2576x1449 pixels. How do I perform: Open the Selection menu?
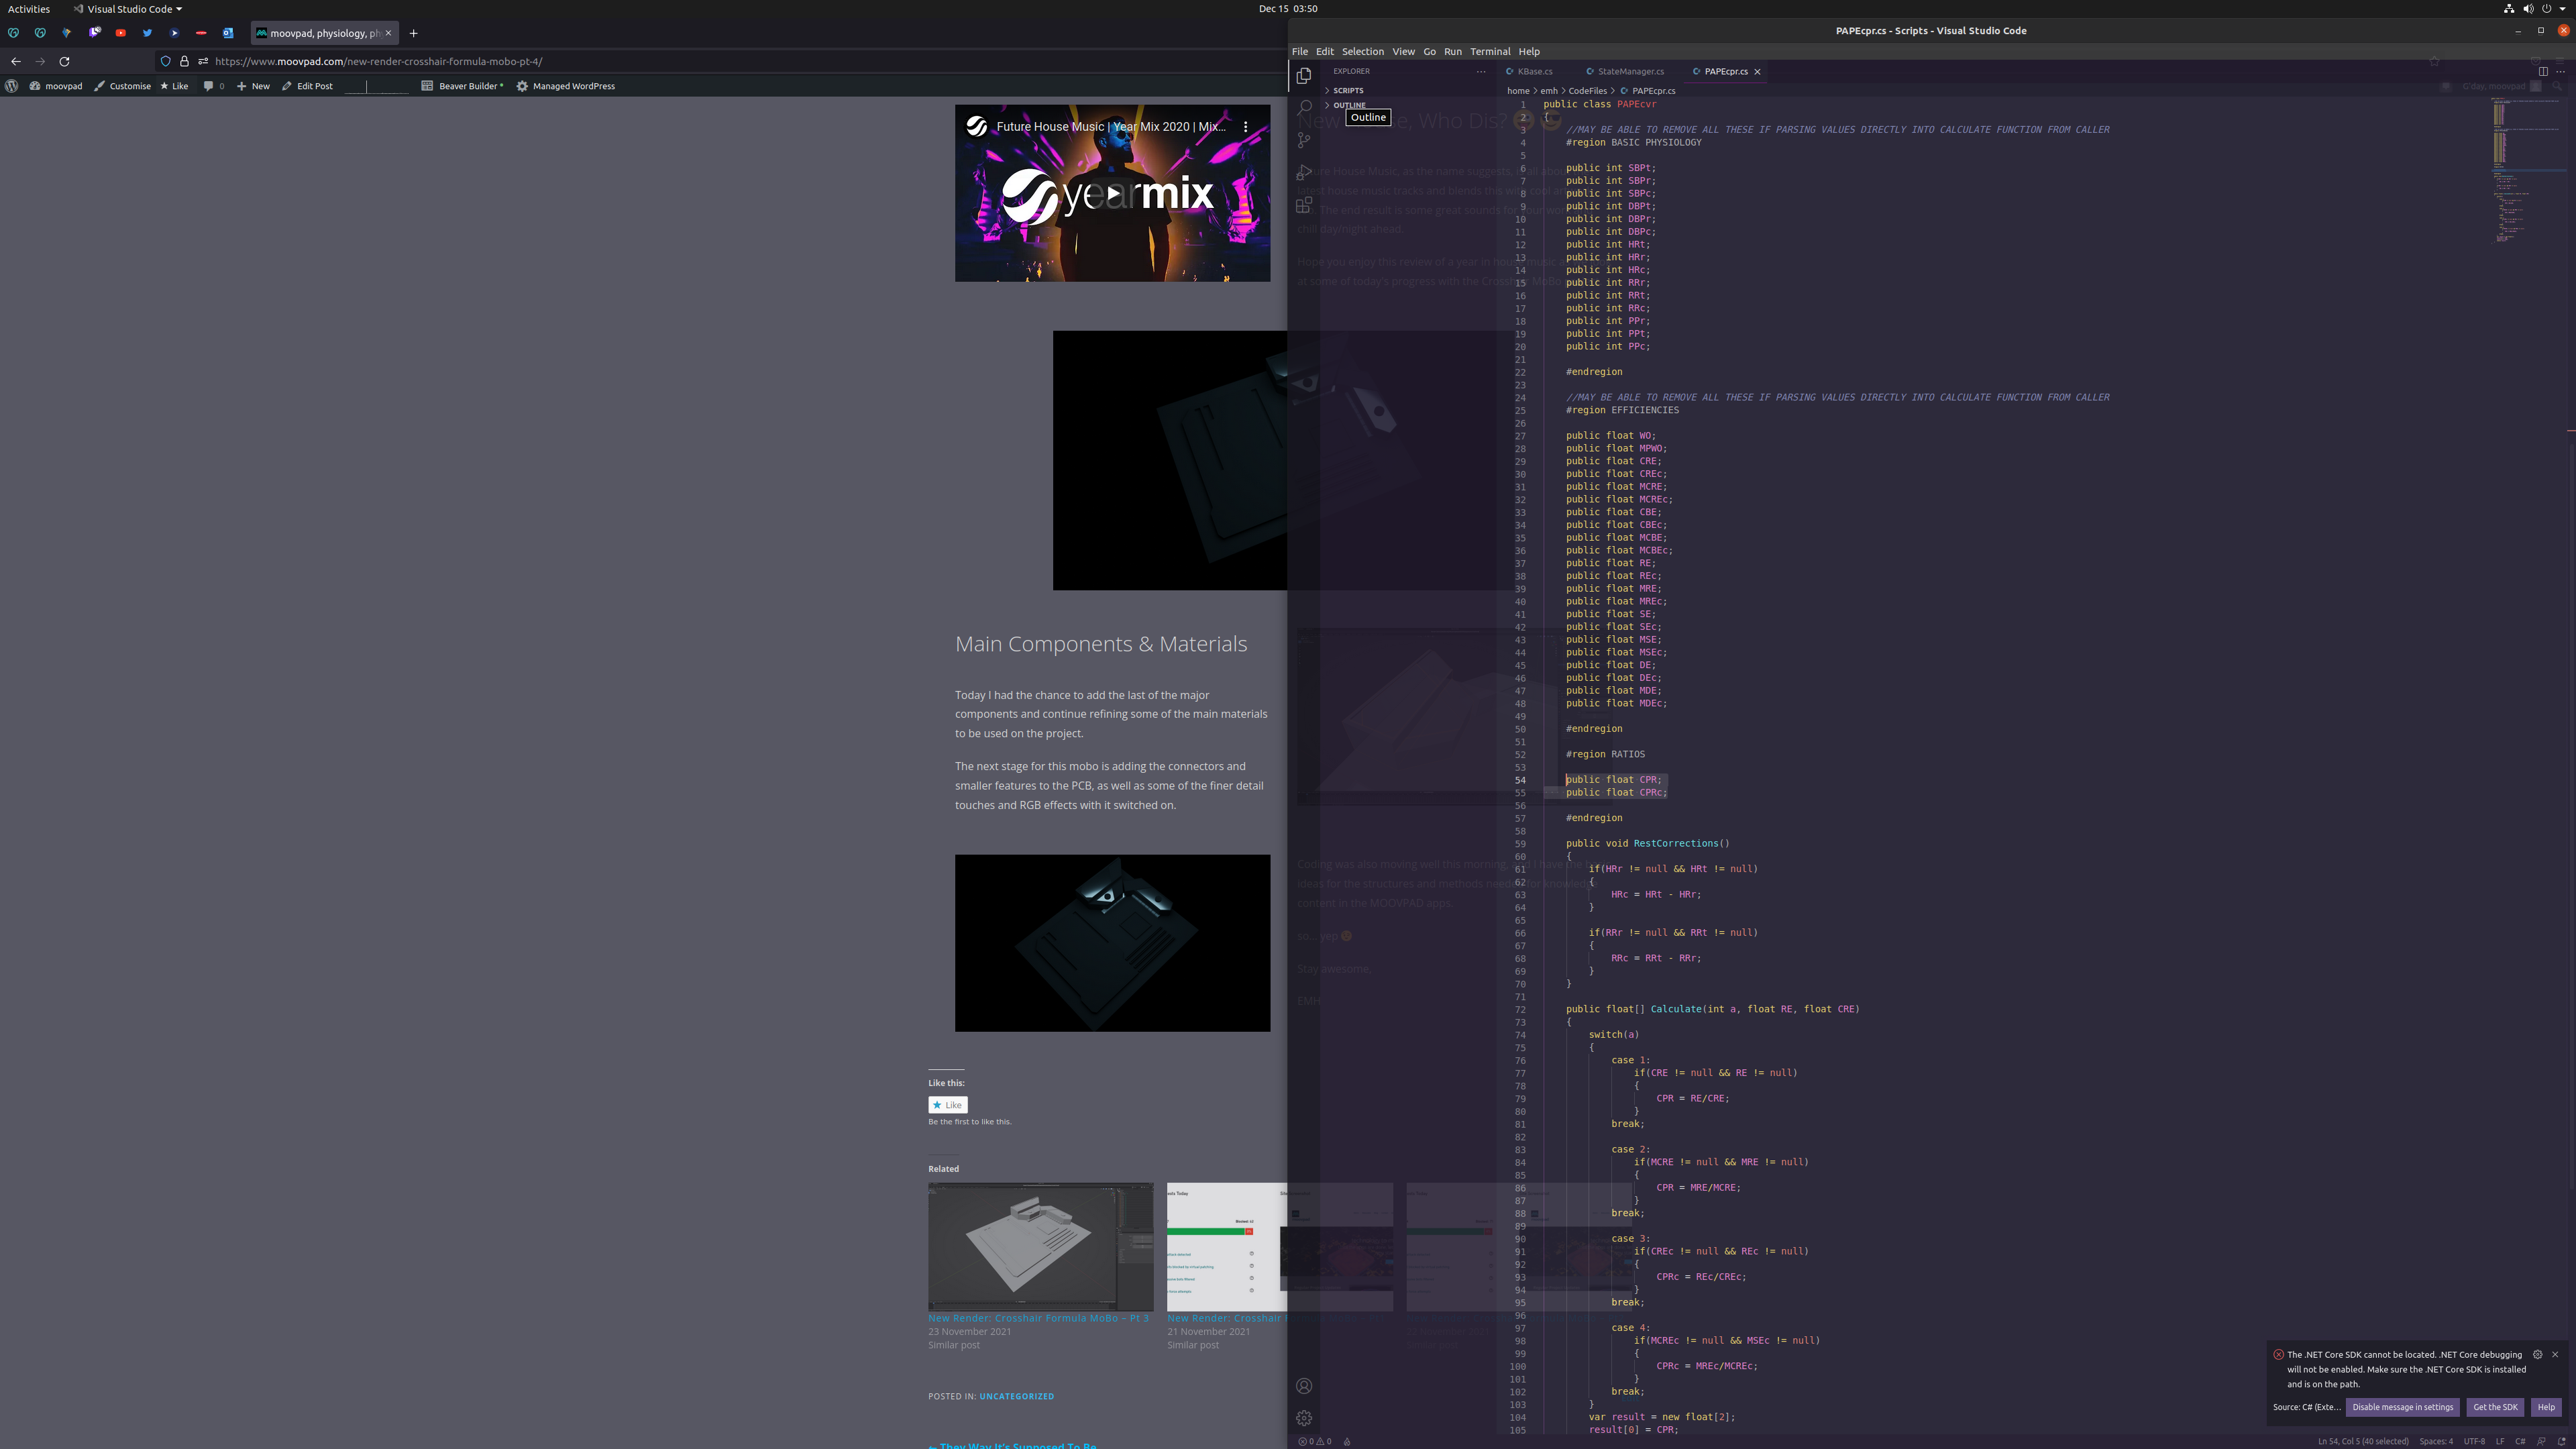(1362, 51)
